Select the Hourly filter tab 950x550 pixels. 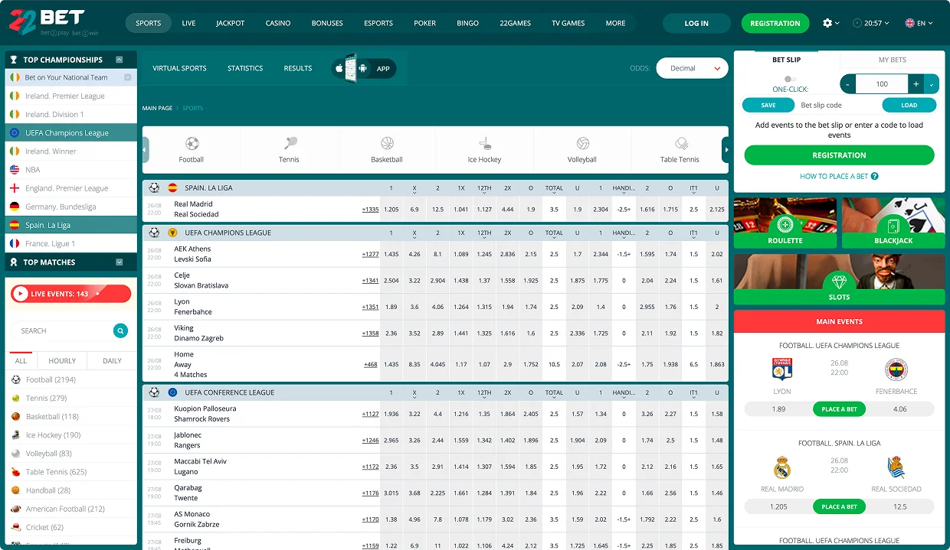(x=62, y=361)
